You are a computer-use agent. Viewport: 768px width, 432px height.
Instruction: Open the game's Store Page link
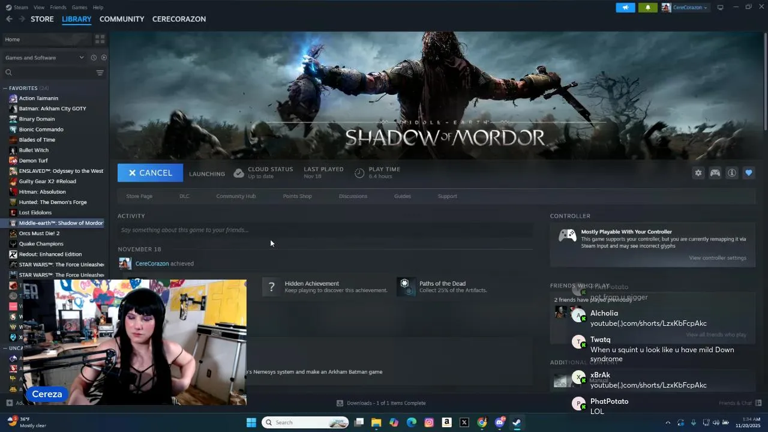(x=139, y=196)
